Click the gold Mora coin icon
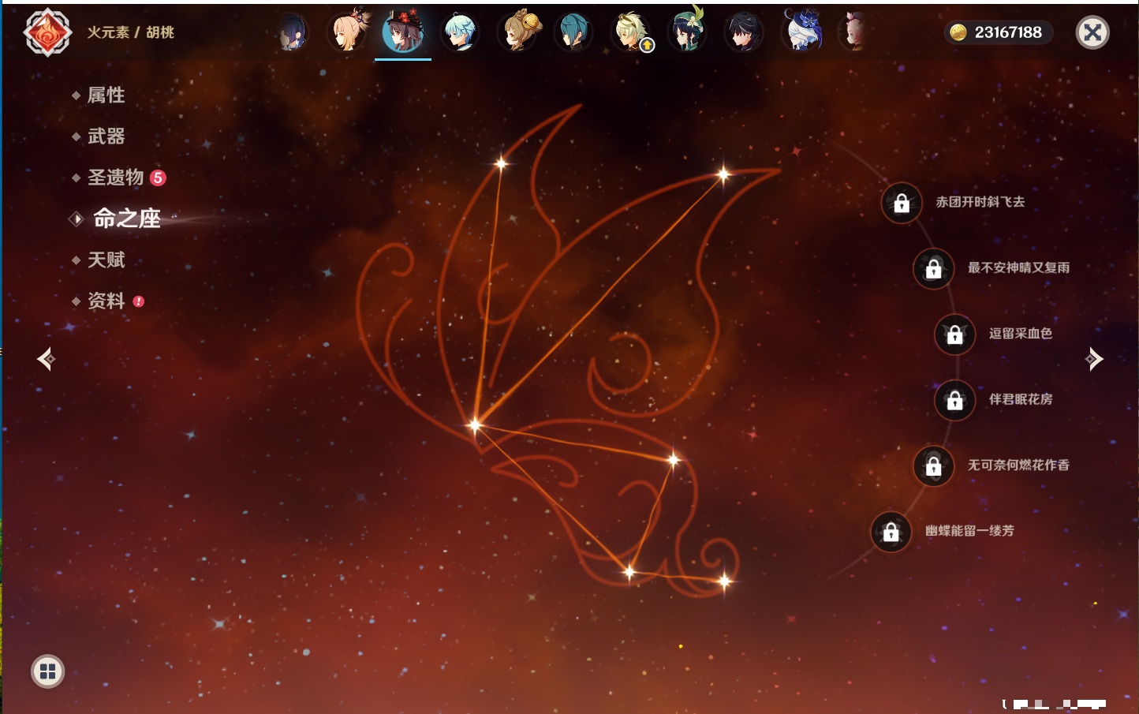This screenshot has height=714, width=1139. point(958,32)
